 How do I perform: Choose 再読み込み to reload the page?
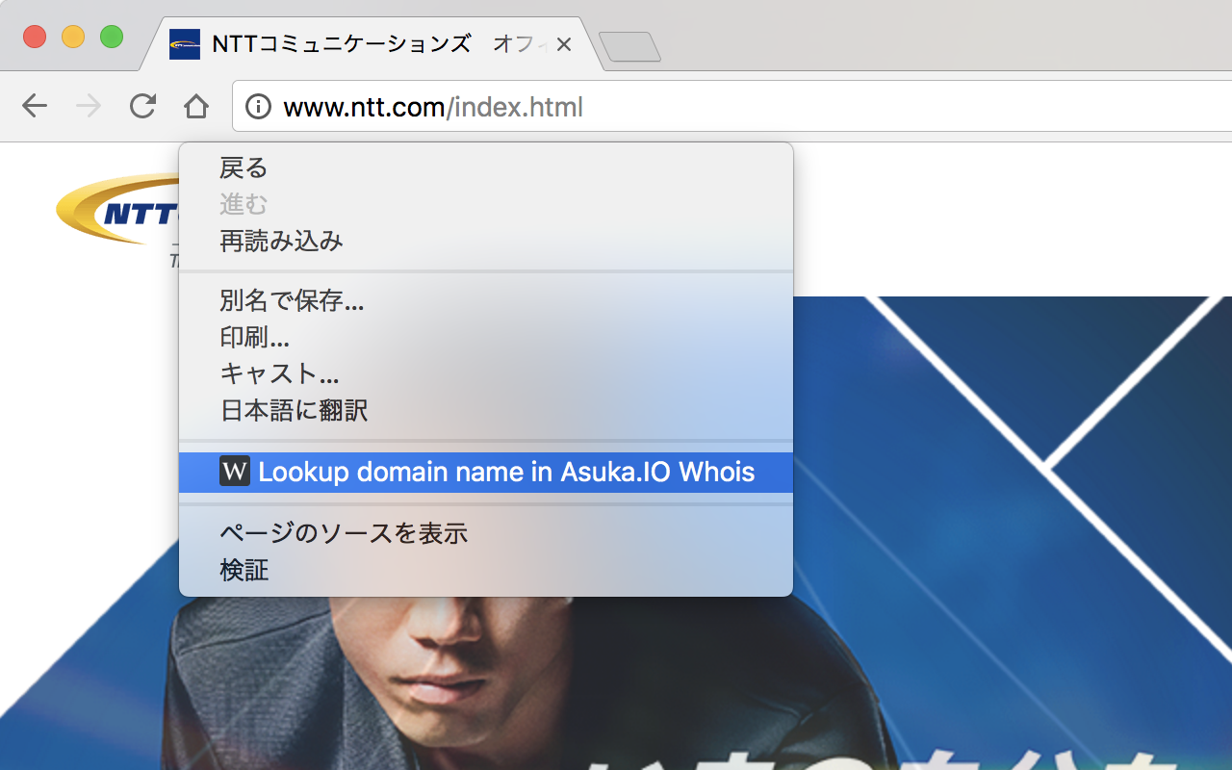[x=280, y=241]
